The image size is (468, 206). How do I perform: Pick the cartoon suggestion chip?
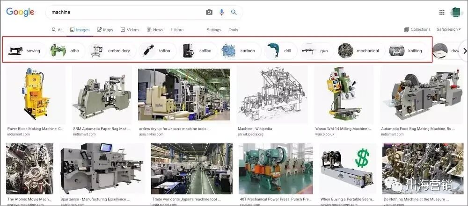point(240,50)
